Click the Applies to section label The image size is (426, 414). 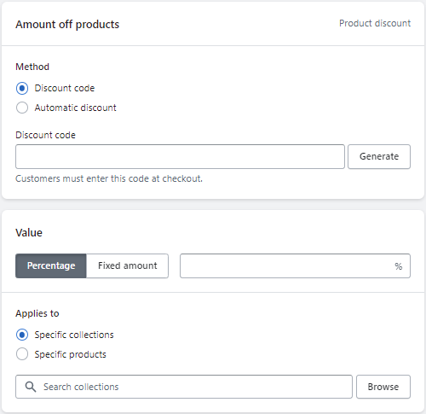tap(37, 313)
